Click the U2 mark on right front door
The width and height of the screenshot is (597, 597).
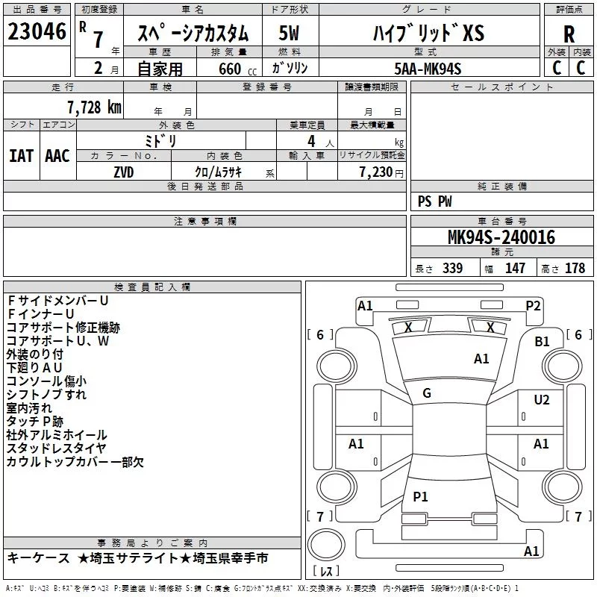[542, 400]
